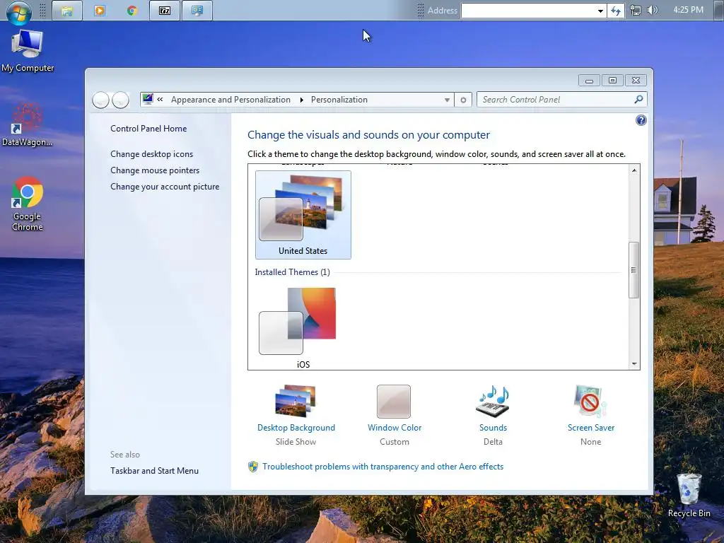Select the United States theme
Screen dimensions: 724x543
coord(303,215)
